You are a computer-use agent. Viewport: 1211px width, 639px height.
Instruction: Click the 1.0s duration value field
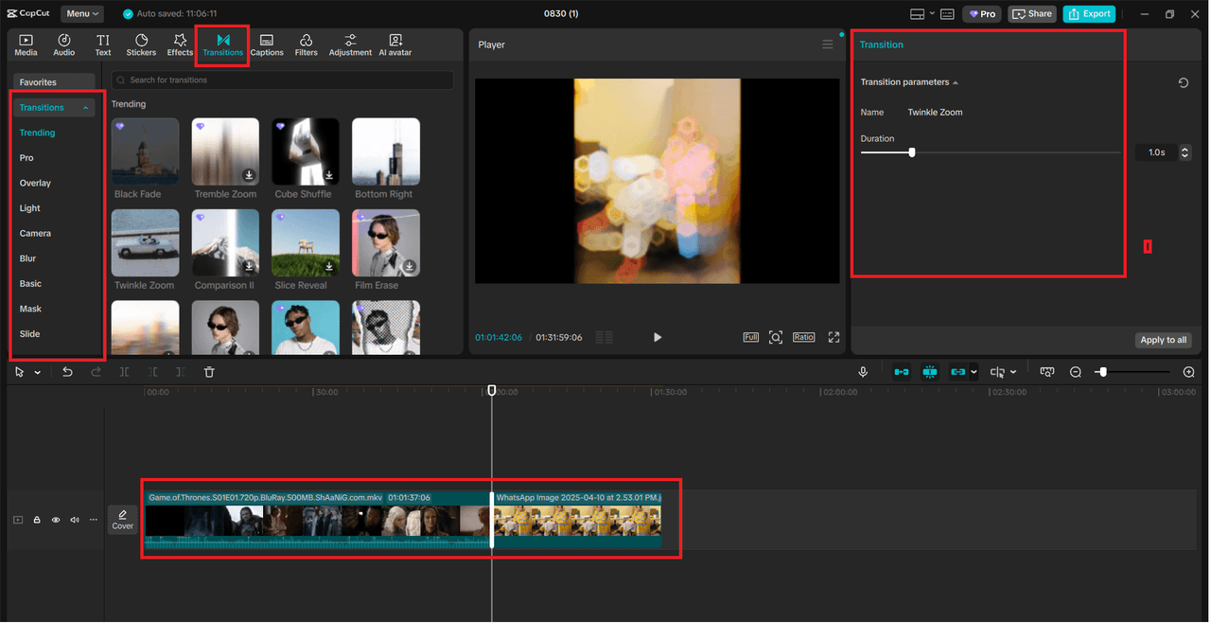(1157, 152)
